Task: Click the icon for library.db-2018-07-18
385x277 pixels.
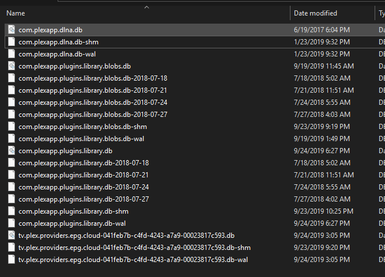Action: pyautogui.click(x=12, y=162)
